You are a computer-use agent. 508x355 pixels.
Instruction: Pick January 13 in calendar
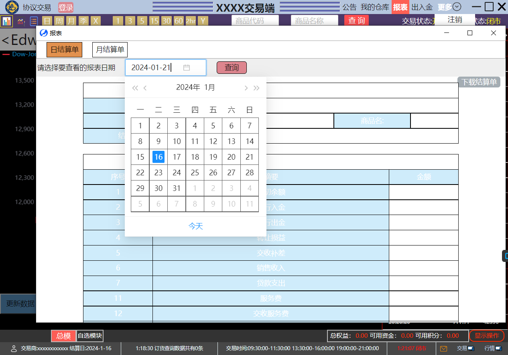[232, 141]
